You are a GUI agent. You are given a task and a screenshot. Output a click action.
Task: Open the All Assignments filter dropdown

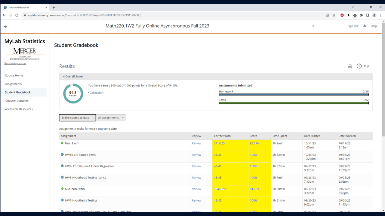(111, 118)
